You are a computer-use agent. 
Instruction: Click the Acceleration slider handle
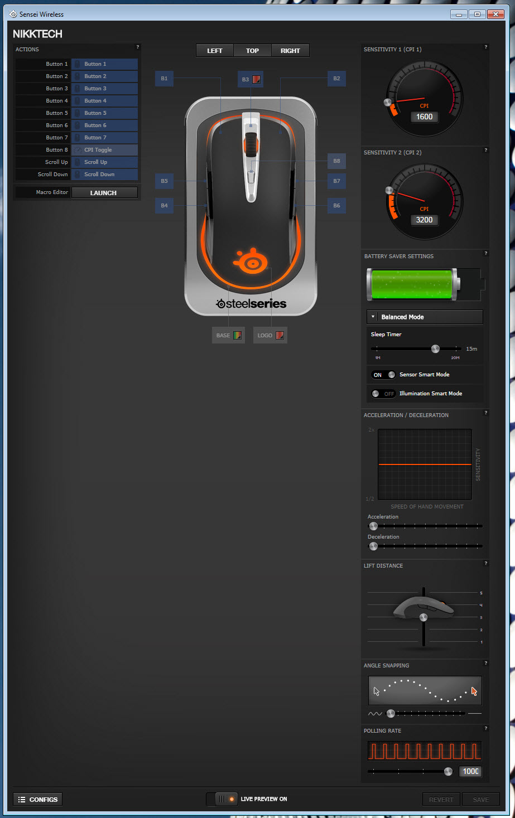click(373, 526)
